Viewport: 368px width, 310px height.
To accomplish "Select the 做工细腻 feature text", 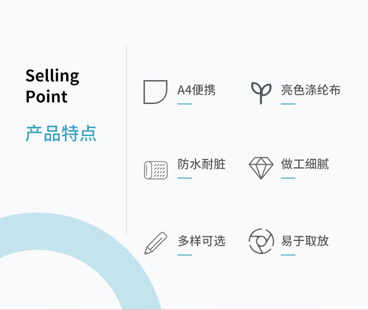I will tap(305, 164).
